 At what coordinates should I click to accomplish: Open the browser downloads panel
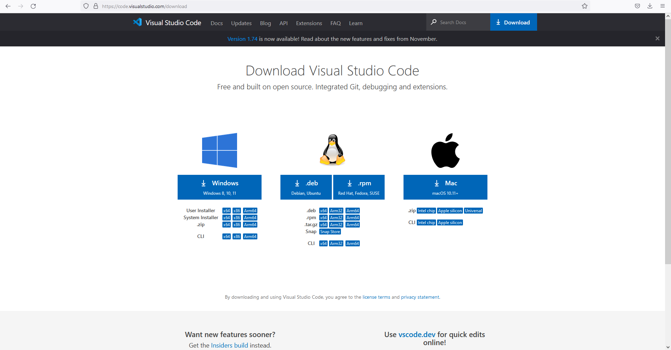650,6
